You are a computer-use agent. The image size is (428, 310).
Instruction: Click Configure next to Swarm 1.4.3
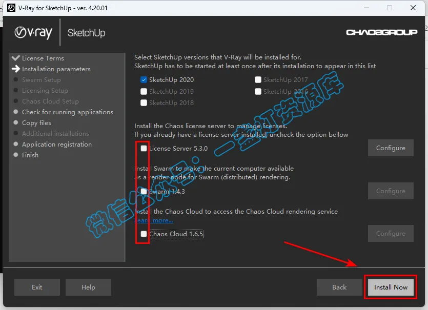(391, 191)
